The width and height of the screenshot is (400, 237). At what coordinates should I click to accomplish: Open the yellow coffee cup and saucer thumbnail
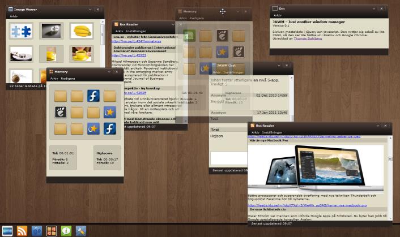click(82, 54)
